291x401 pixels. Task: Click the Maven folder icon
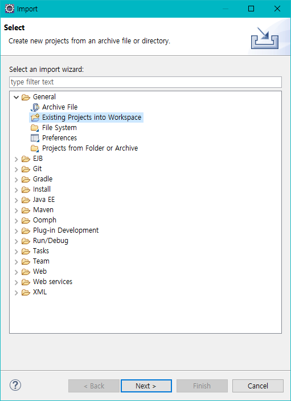[x=26, y=210]
